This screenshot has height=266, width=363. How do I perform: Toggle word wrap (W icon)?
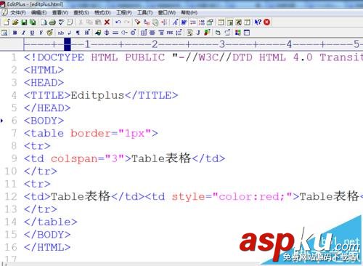[184, 23]
